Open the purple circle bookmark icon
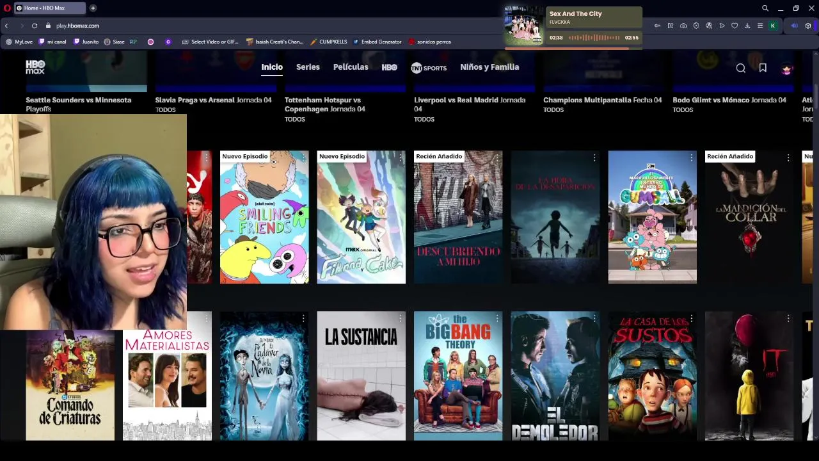This screenshot has width=819, height=461. [x=150, y=42]
